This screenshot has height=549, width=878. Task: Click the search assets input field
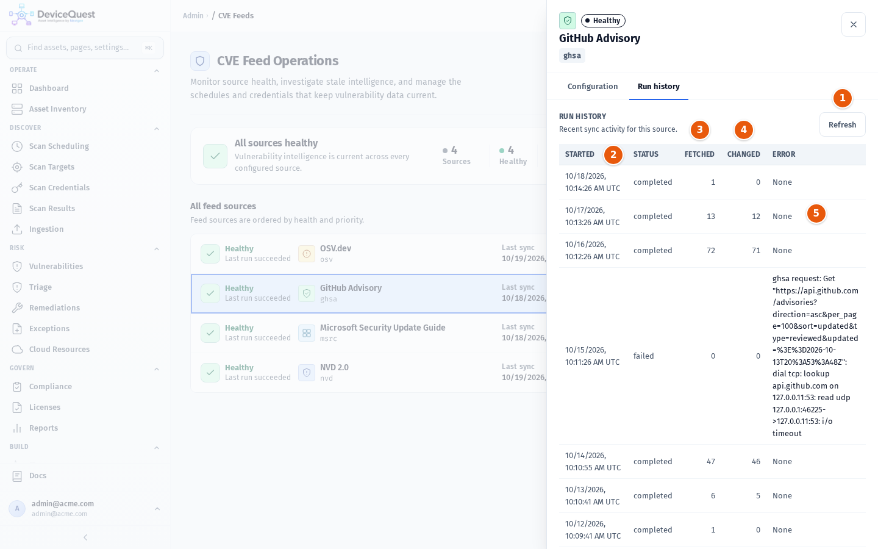tap(85, 48)
